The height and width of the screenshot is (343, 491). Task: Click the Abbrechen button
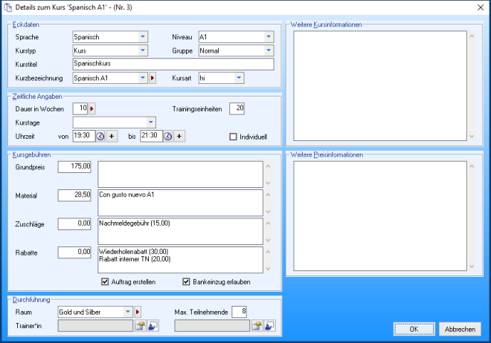[x=461, y=329]
